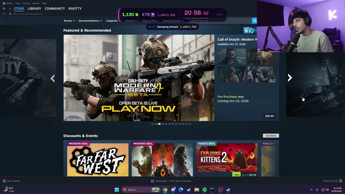Click the padlock icon beside the store URL
The height and width of the screenshot is (194, 345).
pyautogui.click(x=10, y=14)
